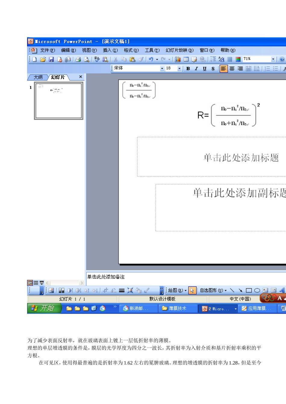Set center text alignment

tap(232, 69)
